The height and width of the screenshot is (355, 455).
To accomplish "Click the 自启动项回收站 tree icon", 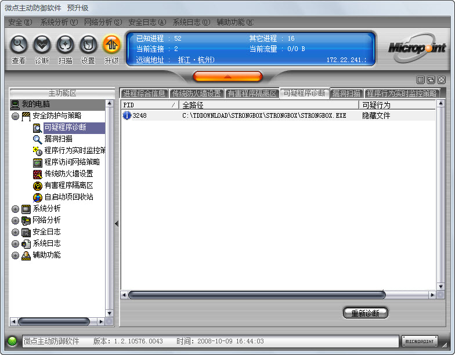I will click(x=37, y=197).
